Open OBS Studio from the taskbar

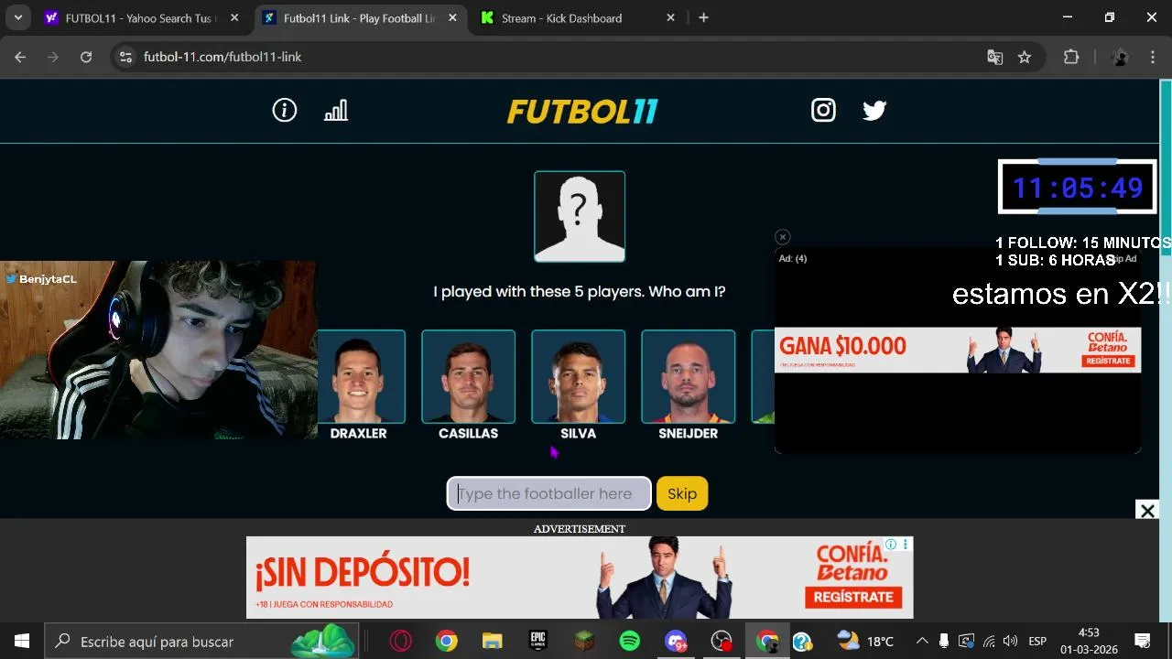722,642
